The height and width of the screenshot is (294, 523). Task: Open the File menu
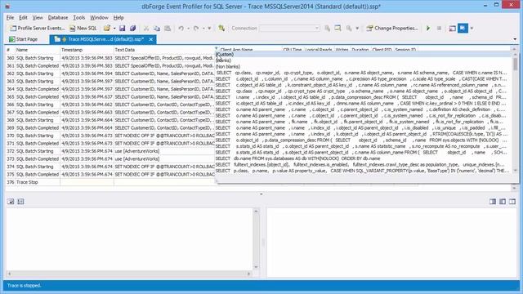pyautogui.click(x=10, y=17)
